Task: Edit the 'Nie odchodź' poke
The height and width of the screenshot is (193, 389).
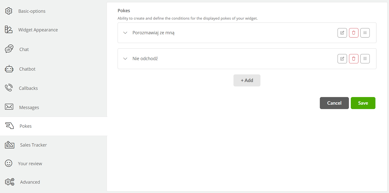Action: [342, 59]
